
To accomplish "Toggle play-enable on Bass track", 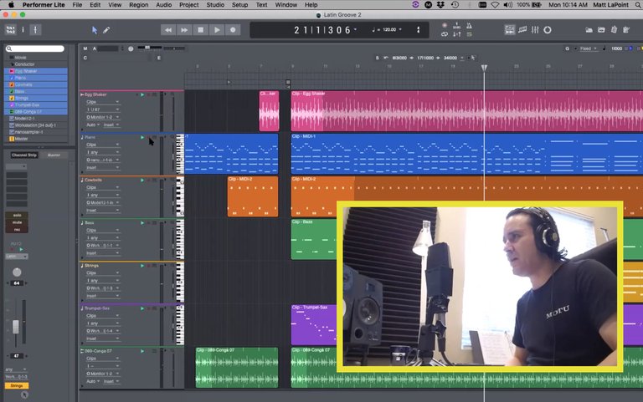I will click(142, 223).
